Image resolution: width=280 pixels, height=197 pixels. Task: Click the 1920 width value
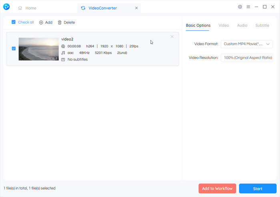click(x=104, y=46)
